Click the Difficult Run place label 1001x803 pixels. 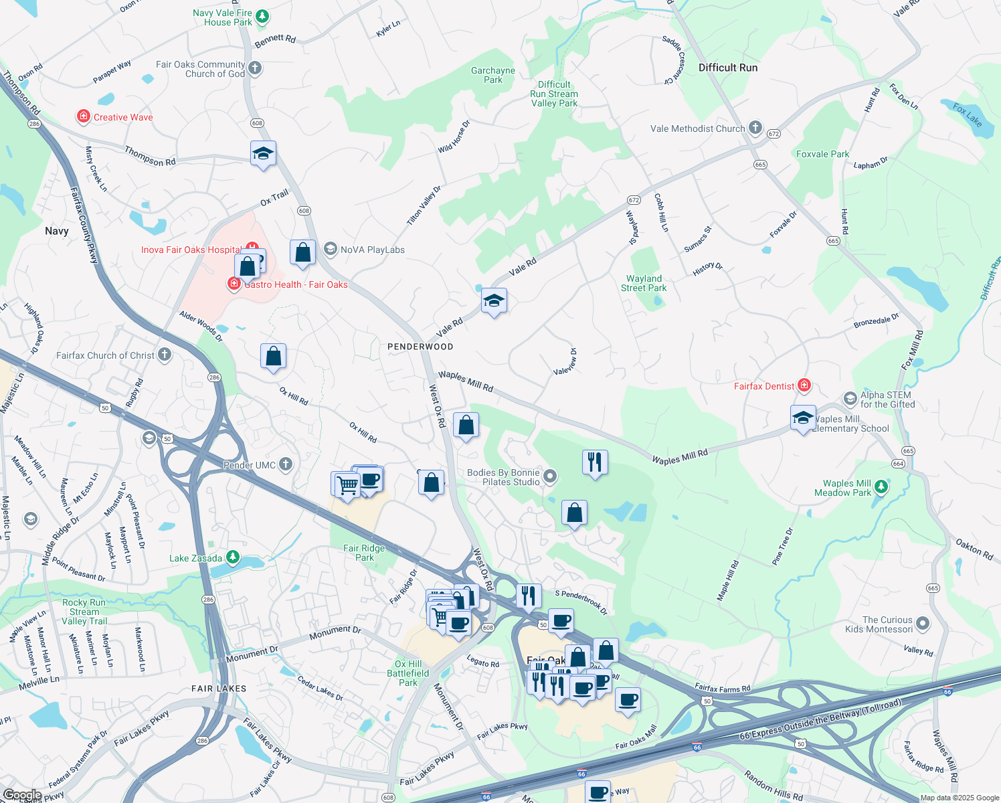[728, 68]
